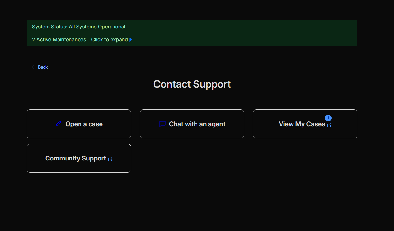Go back using the Back link
The width and height of the screenshot is (394, 231).
click(40, 67)
